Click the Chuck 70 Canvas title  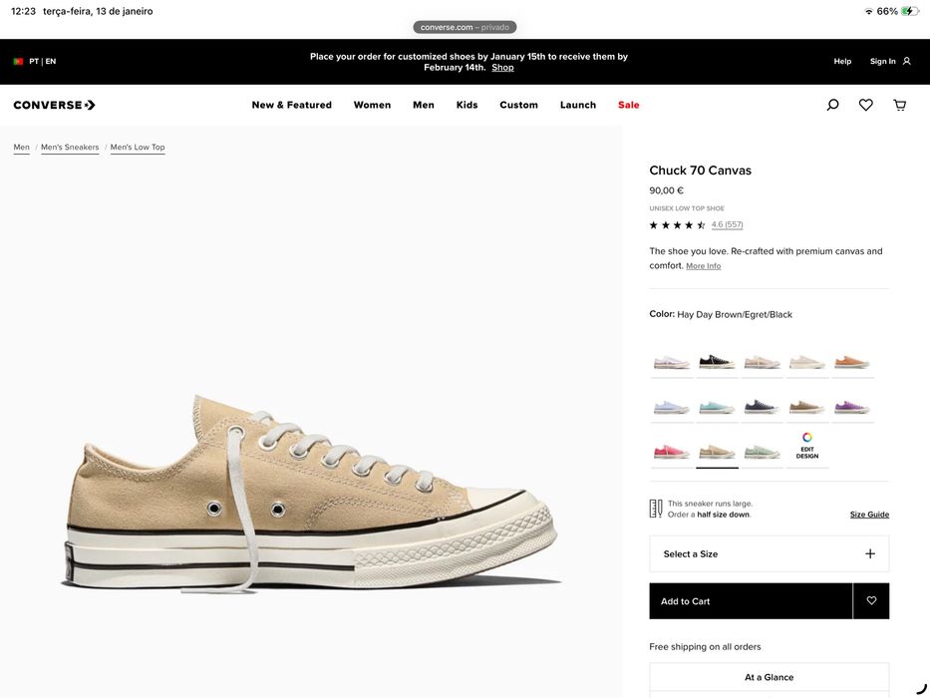pos(701,171)
